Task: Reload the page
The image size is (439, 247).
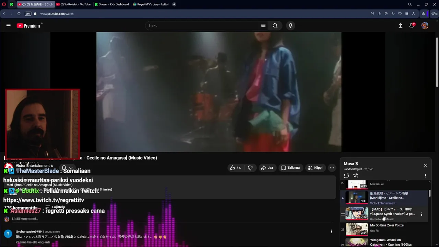Action: tap(19, 14)
